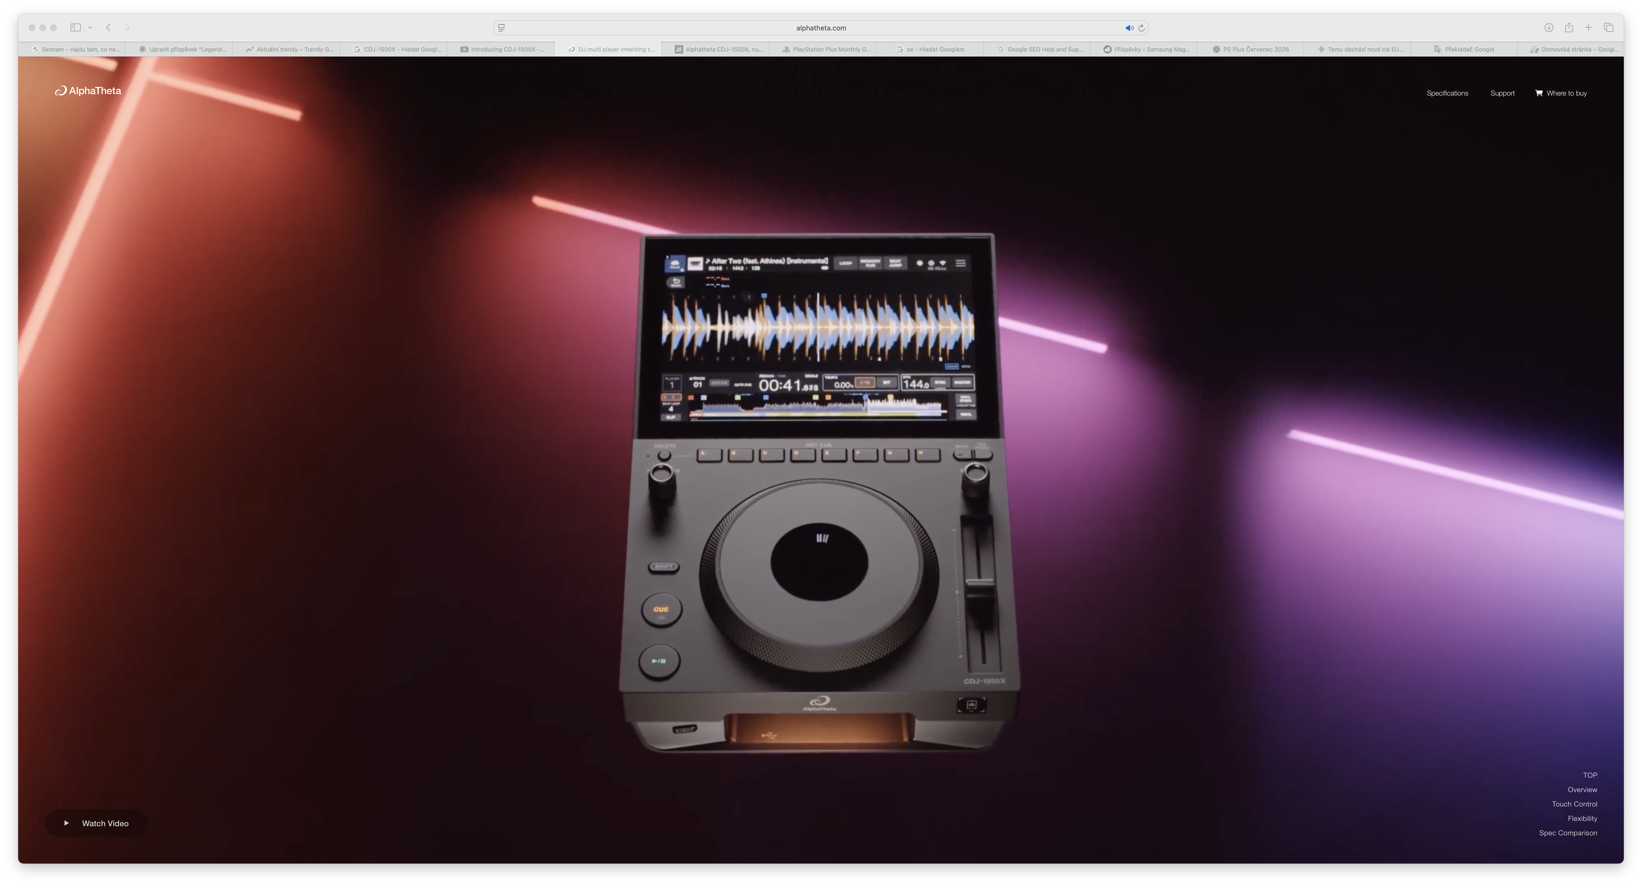
Task: Mute tab audio with the speaker icon
Action: pyautogui.click(x=1129, y=28)
